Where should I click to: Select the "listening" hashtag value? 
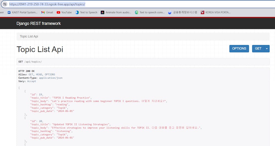coord(63,131)
